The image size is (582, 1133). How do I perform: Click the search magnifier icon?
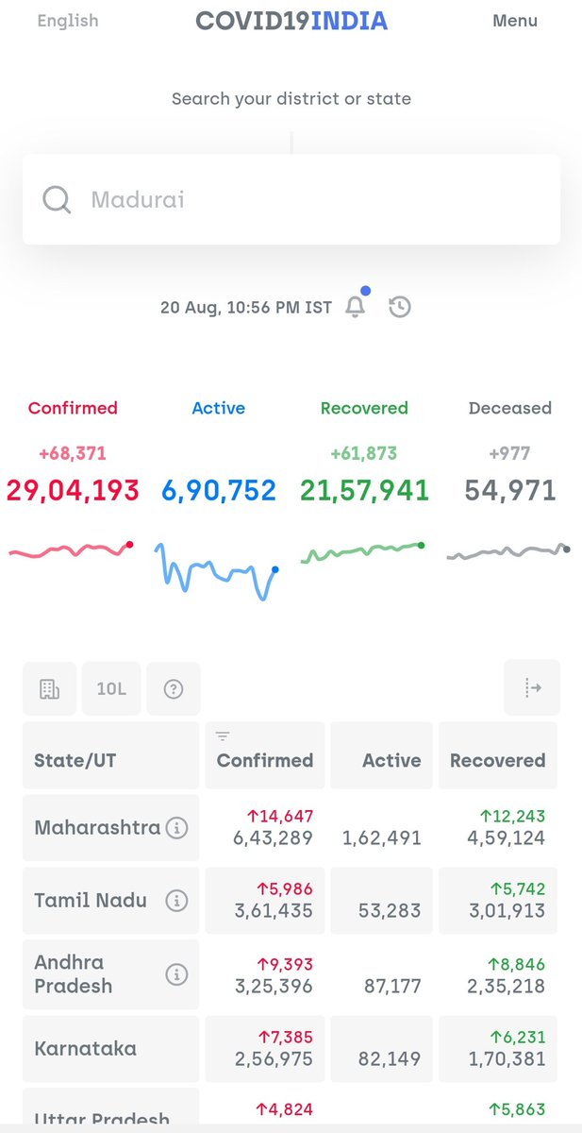click(57, 200)
